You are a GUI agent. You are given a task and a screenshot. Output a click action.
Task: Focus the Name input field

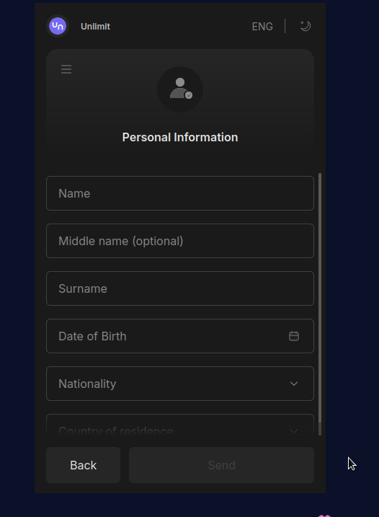(x=180, y=193)
